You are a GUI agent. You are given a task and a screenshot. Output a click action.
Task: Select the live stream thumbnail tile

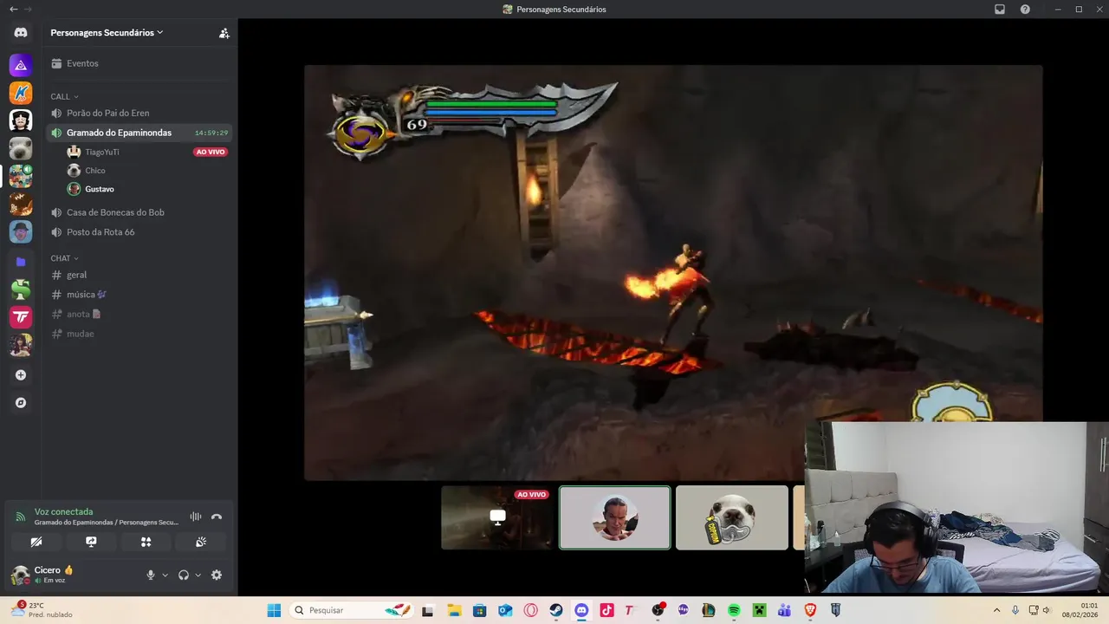pyautogui.click(x=497, y=517)
